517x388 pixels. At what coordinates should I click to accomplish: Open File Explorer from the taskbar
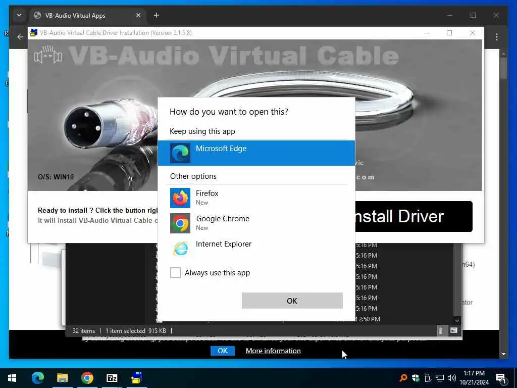click(x=62, y=378)
